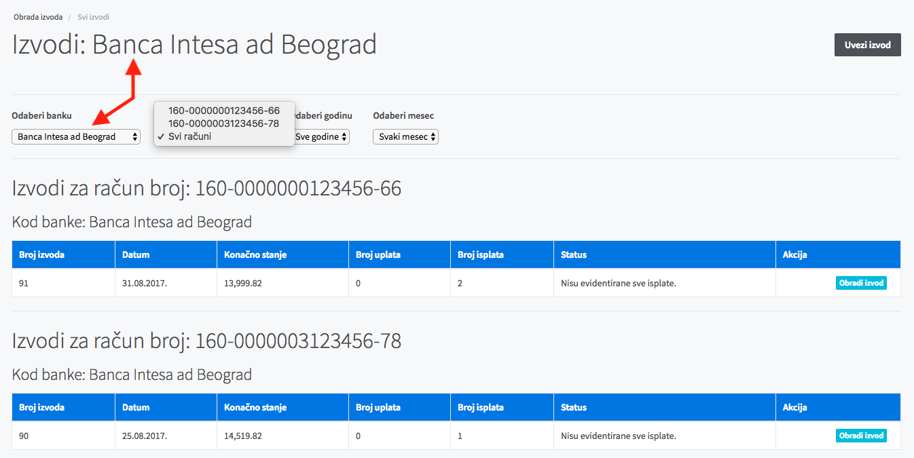The width and height of the screenshot is (914, 458).
Task: Click the balance 14,519.82 cell
Action: click(x=282, y=436)
